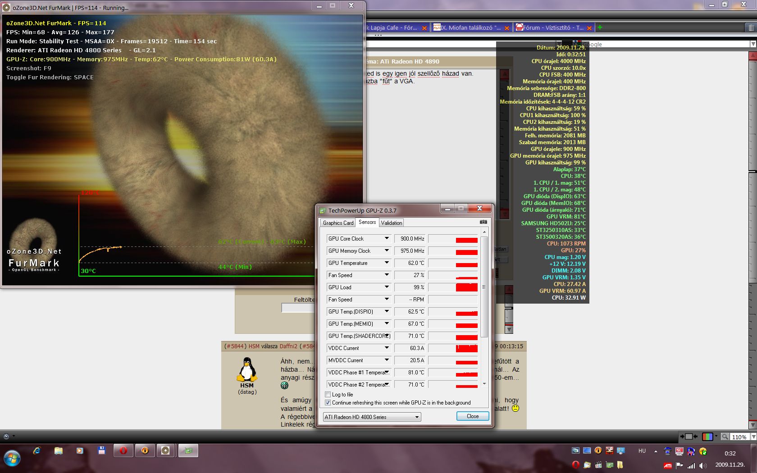Viewport: 757px width, 473px height.
Task: Switch to Graphics Card tab in GPU-Z
Action: pos(338,223)
